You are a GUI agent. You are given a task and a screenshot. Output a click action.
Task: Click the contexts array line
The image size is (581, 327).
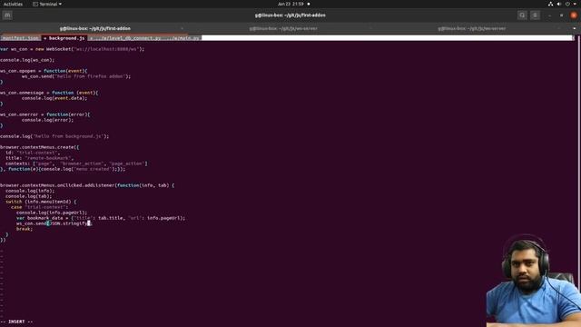[76, 163]
